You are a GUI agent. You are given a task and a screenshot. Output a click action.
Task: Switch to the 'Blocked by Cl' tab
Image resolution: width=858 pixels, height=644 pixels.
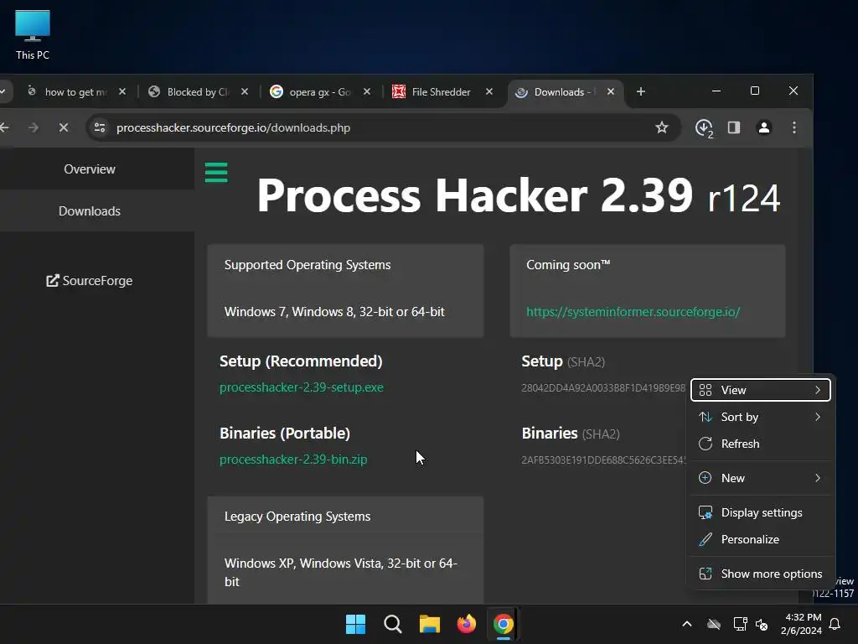[198, 92]
